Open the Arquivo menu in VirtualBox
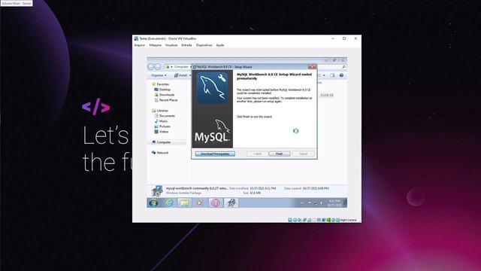This screenshot has height=271, width=481. (140, 45)
